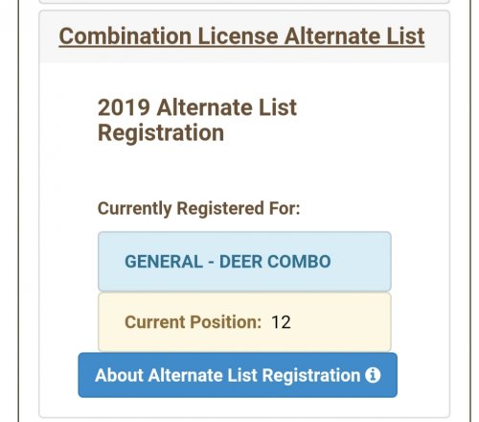Click the Current Position label text
Viewport: 479px width, 422px height.
click(194, 322)
